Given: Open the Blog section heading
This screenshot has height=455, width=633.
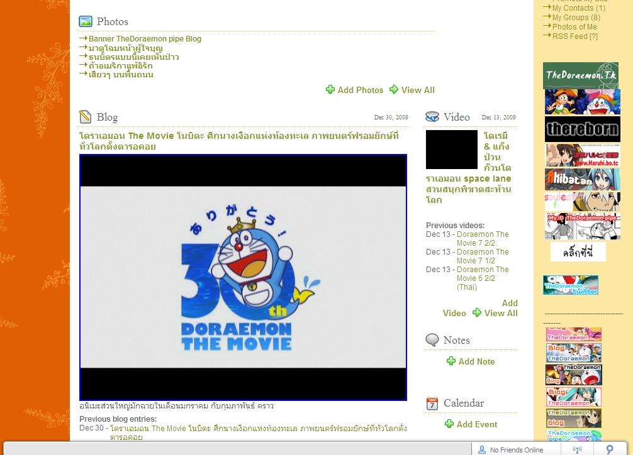Looking at the screenshot, I should coord(107,117).
